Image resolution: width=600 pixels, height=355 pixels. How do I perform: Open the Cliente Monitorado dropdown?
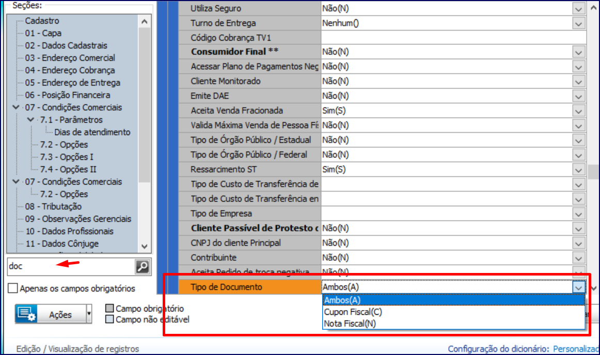click(x=578, y=82)
